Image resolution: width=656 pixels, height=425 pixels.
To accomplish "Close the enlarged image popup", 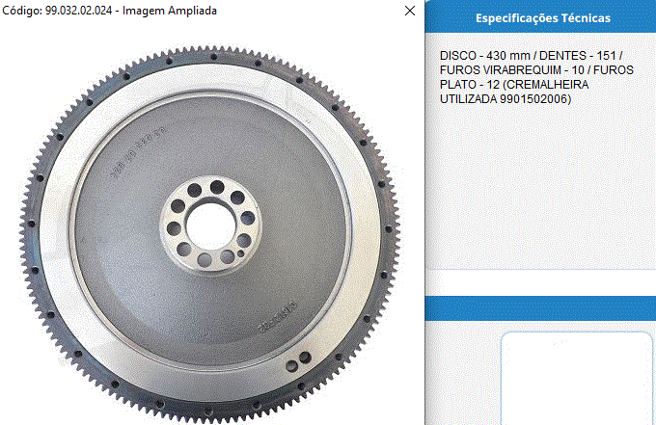I will [x=410, y=11].
